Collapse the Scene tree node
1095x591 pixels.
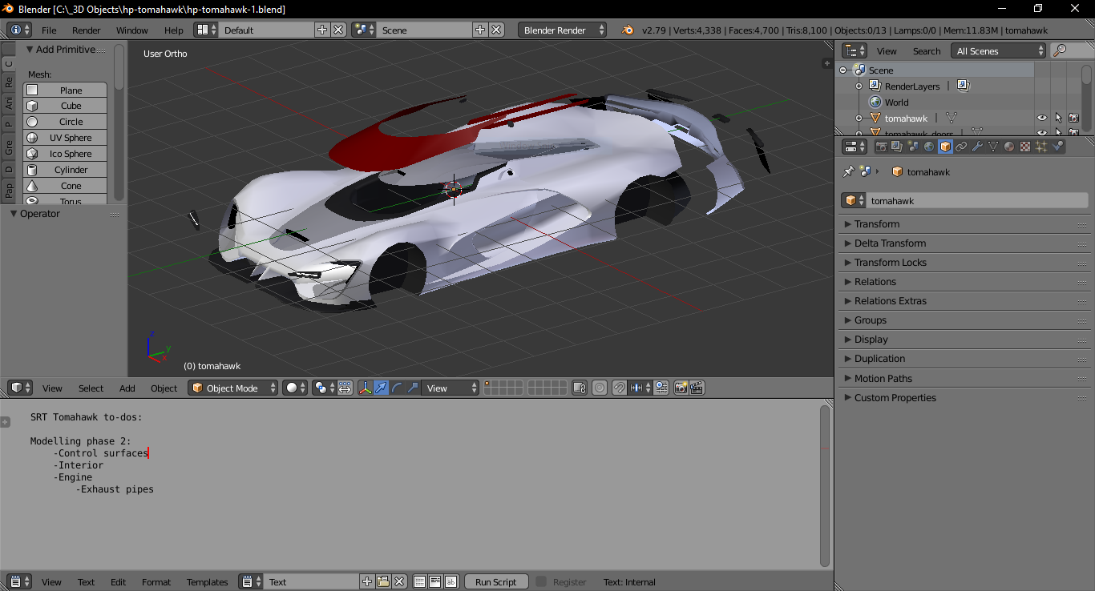843,70
